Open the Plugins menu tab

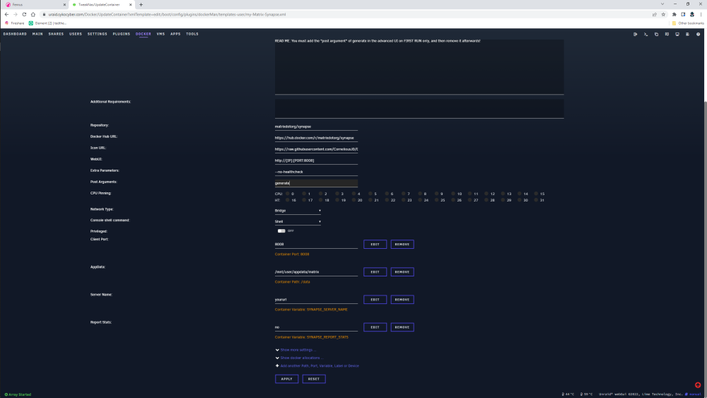[x=122, y=34]
